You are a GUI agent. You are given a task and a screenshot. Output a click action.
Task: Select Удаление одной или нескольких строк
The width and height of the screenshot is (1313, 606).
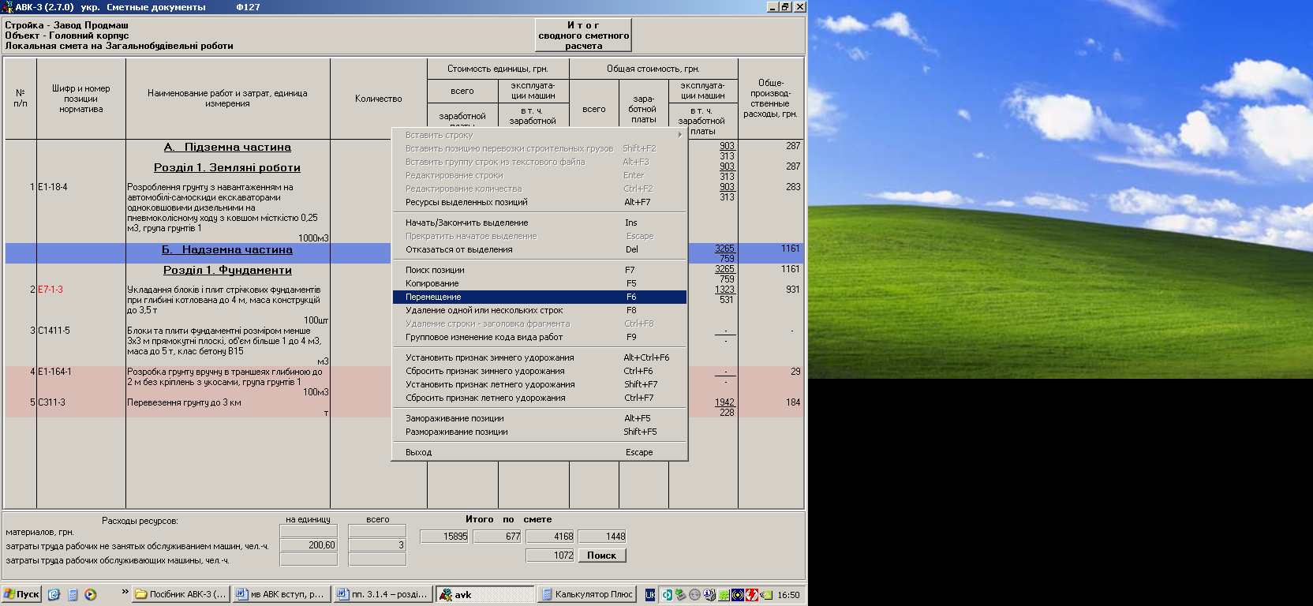pos(540,310)
